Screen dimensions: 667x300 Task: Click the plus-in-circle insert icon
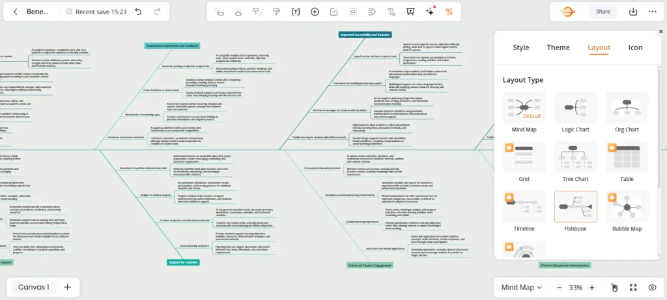[315, 12]
